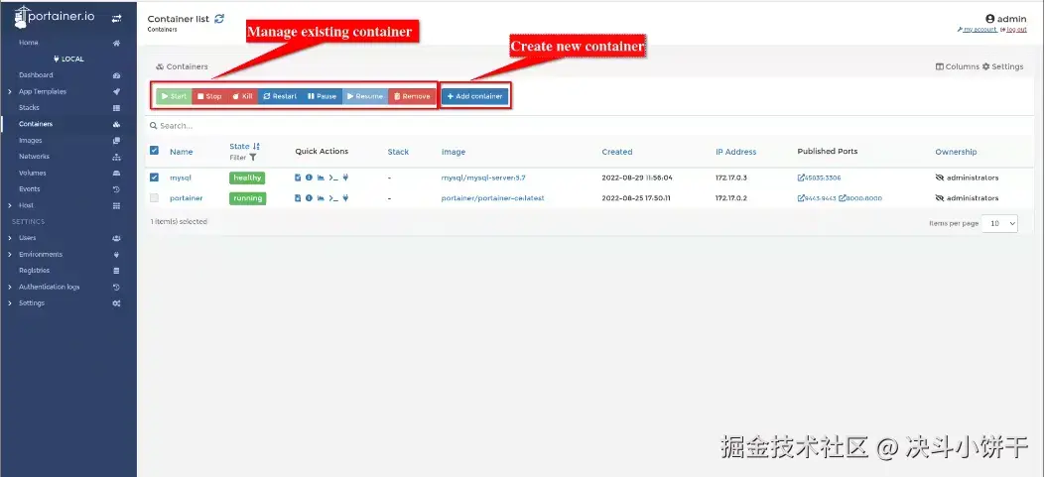Open the portainer/portainer-ce:latest image link
The width and height of the screenshot is (1045, 477).
(492, 198)
